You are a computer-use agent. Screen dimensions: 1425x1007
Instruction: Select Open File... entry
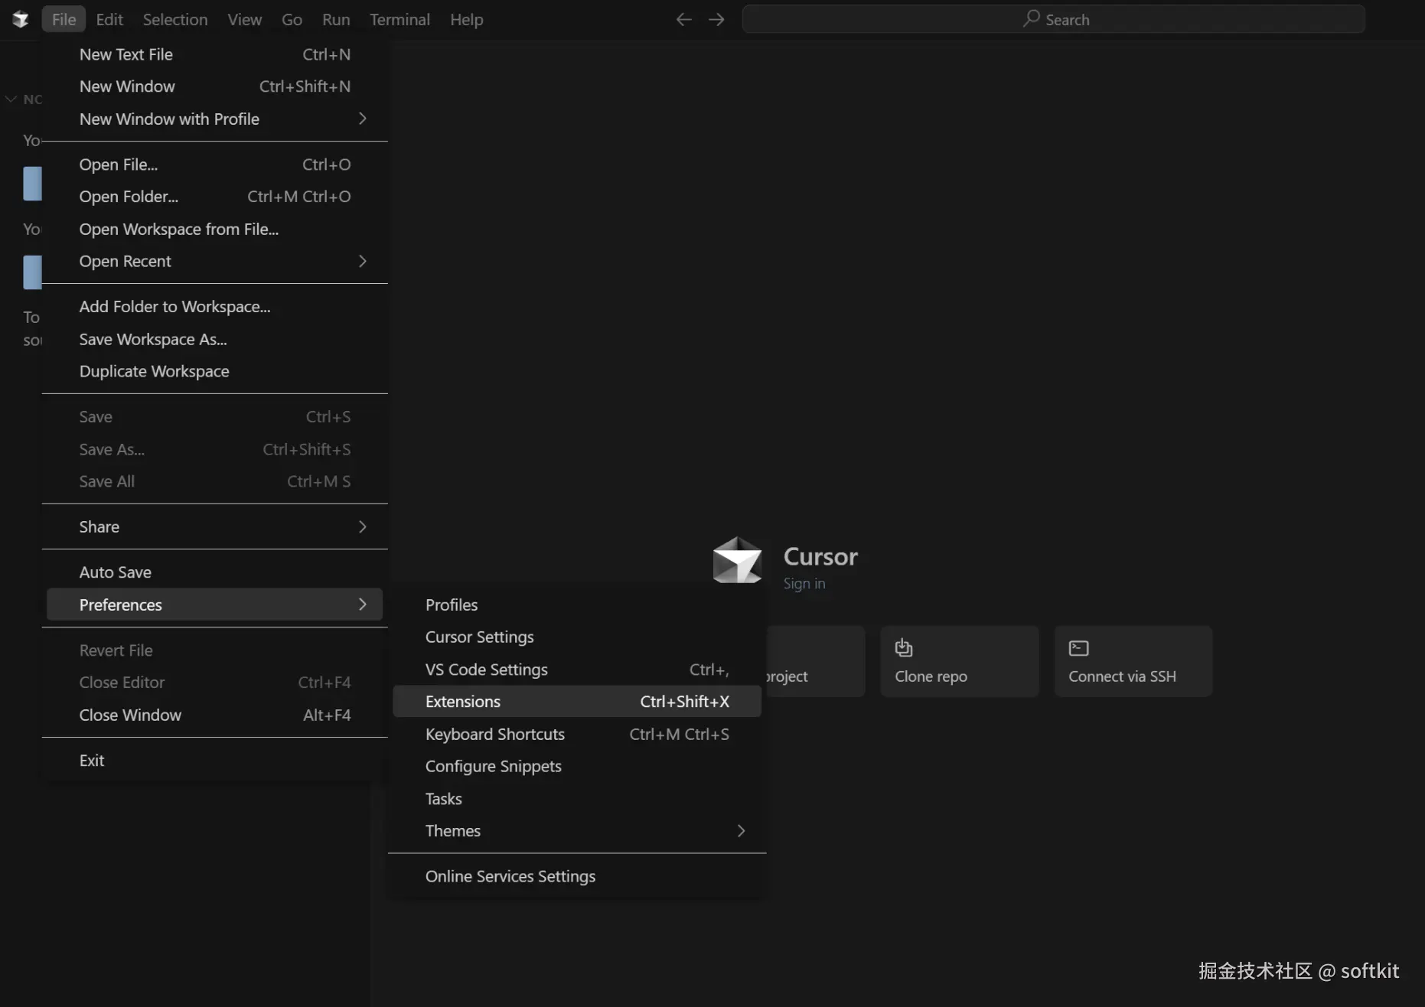coord(214,165)
